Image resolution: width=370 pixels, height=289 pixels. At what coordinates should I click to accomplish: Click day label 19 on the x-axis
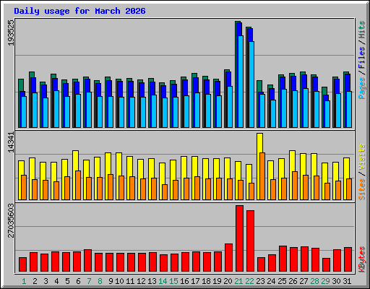coord(217,281)
